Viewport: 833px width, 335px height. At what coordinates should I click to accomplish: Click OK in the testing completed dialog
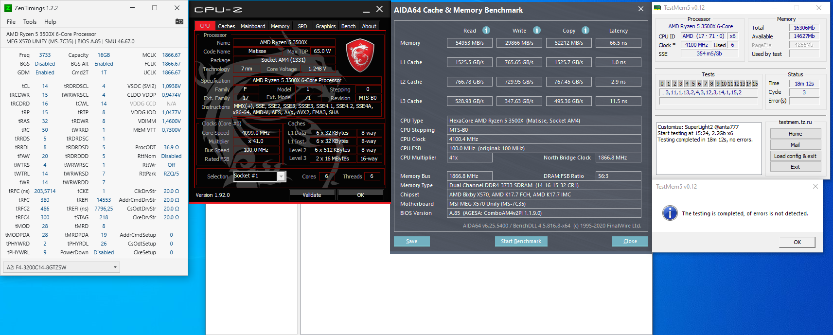point(798,242)
